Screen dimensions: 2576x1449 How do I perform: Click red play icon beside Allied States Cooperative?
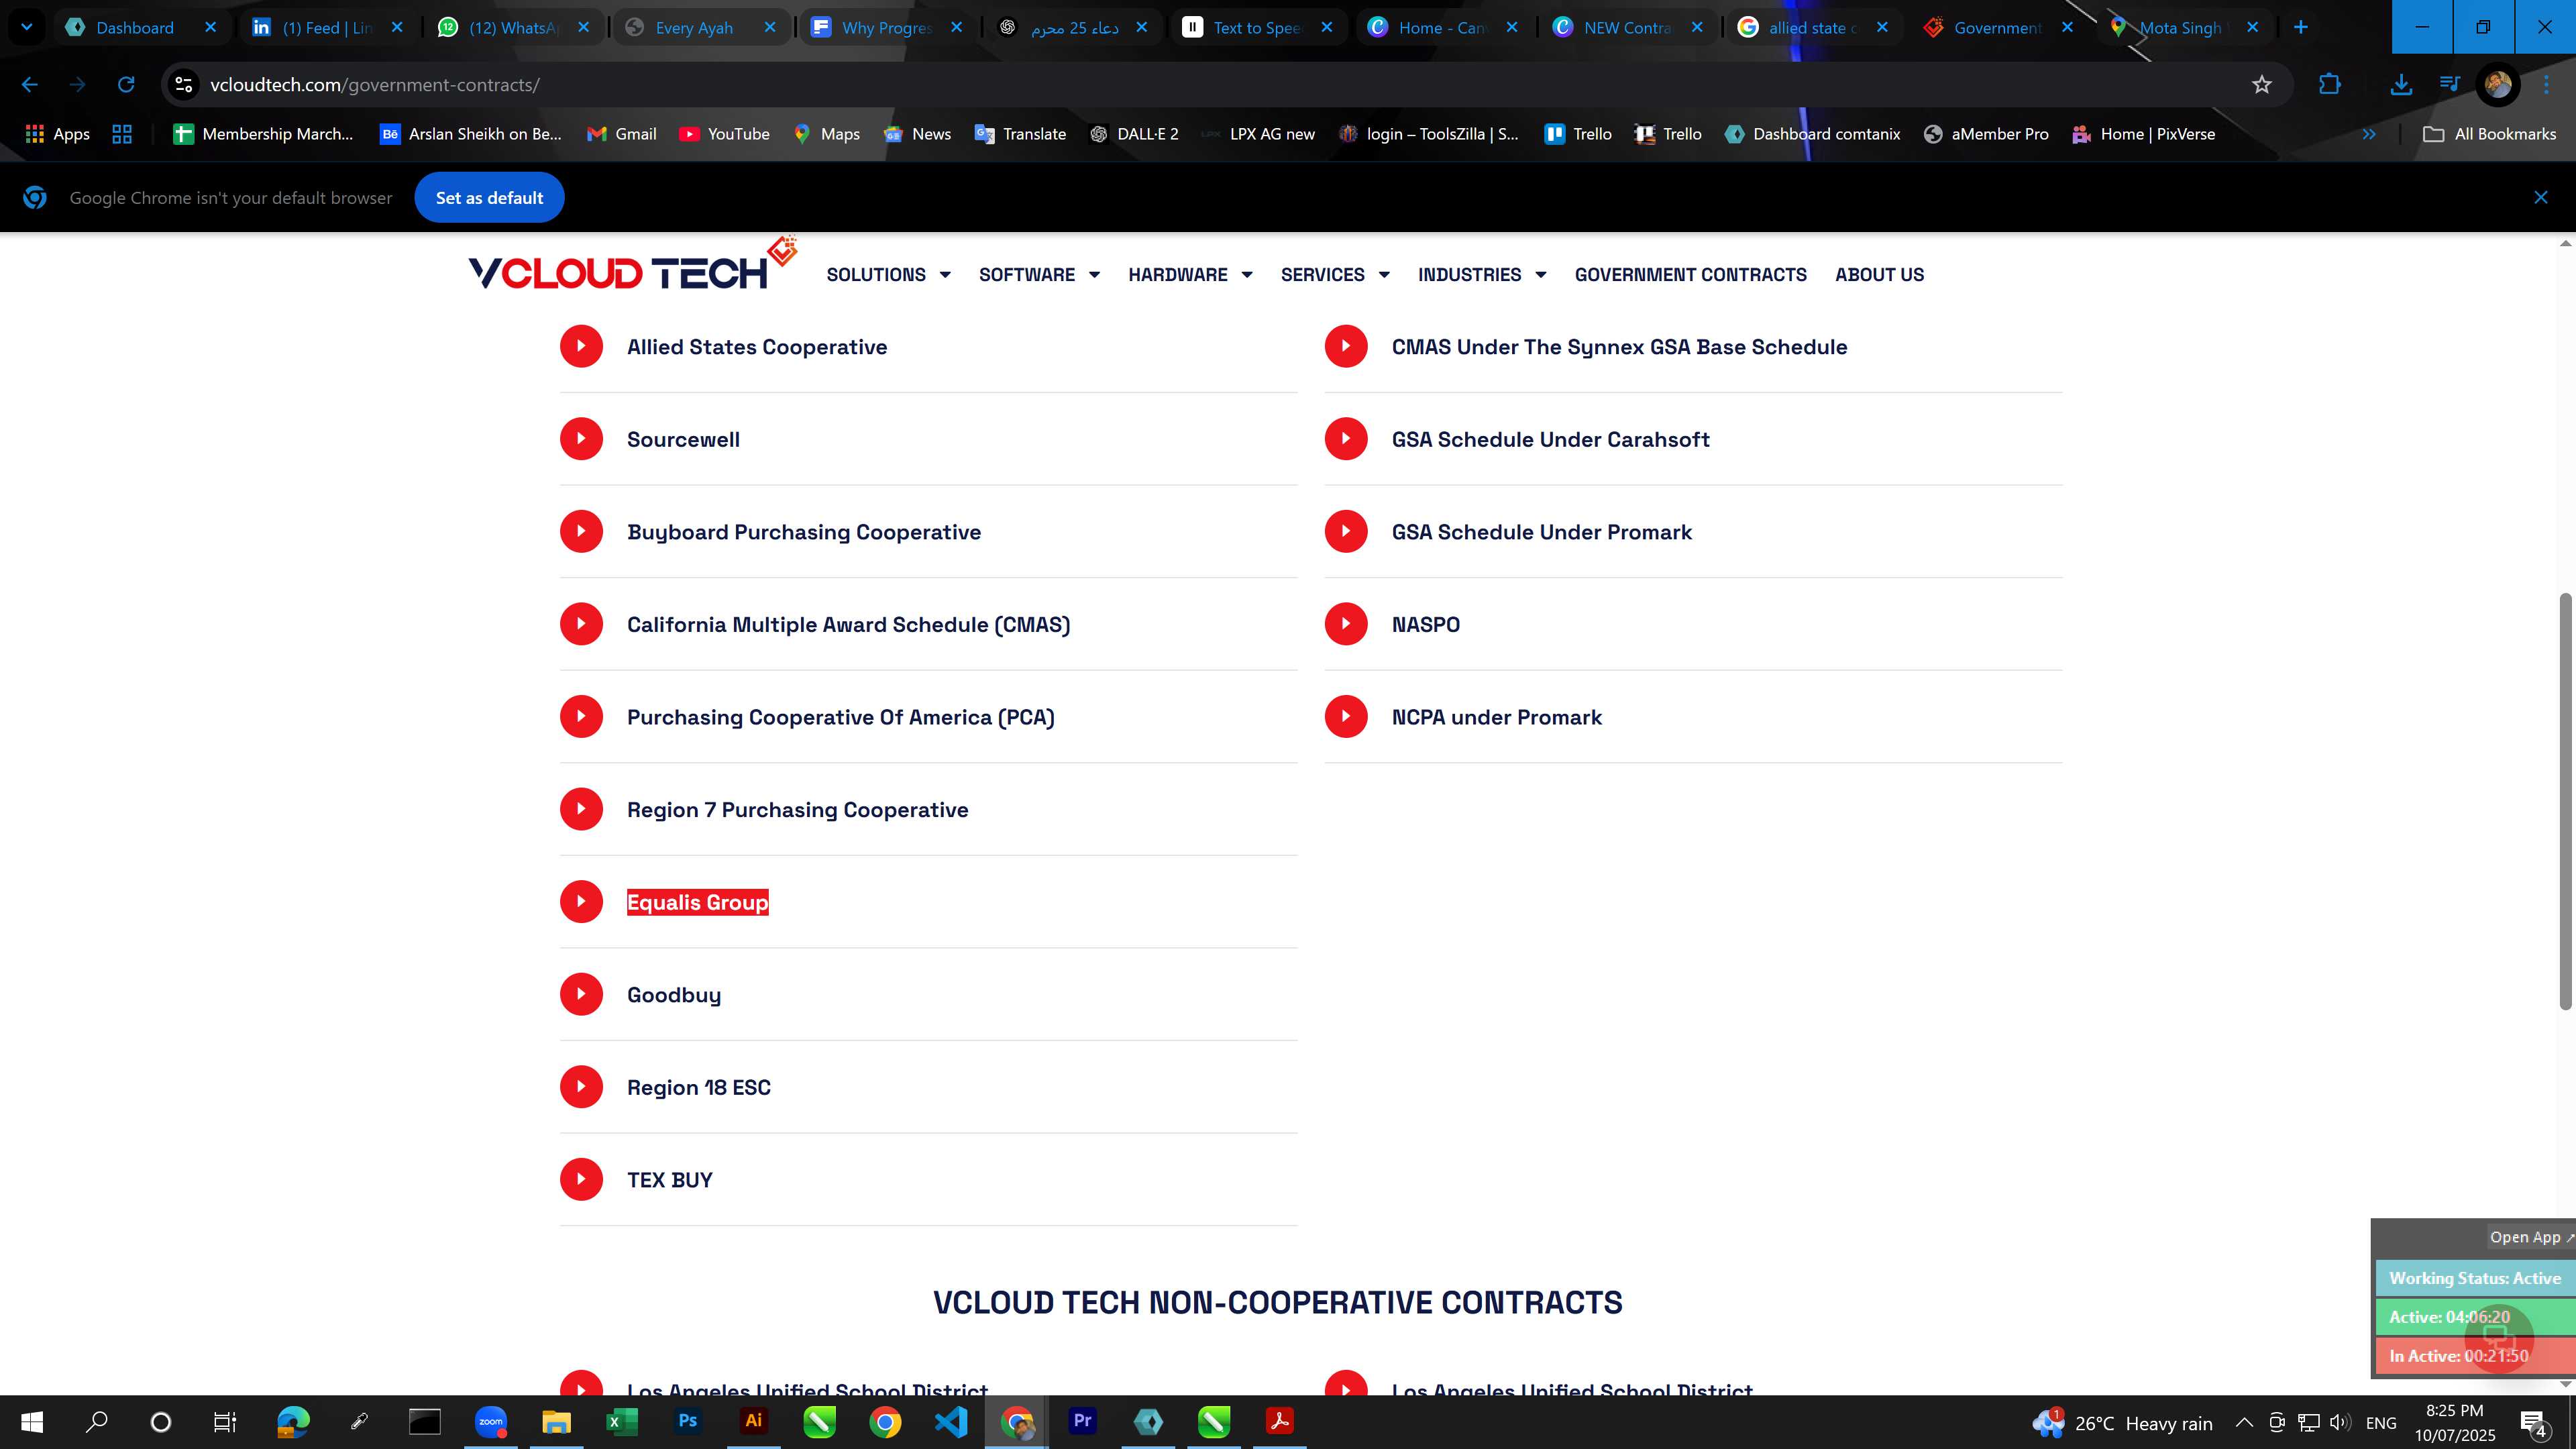tap(581, 346)
